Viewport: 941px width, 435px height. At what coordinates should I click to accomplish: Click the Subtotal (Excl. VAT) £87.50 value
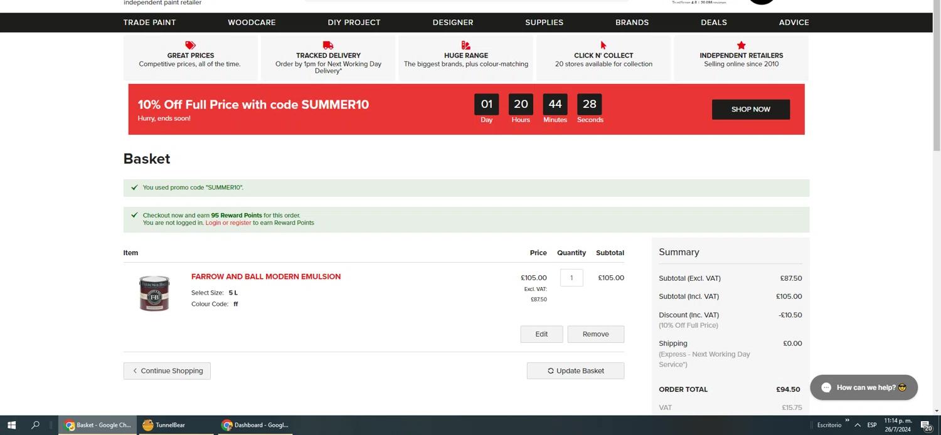(x=790, y=278)
